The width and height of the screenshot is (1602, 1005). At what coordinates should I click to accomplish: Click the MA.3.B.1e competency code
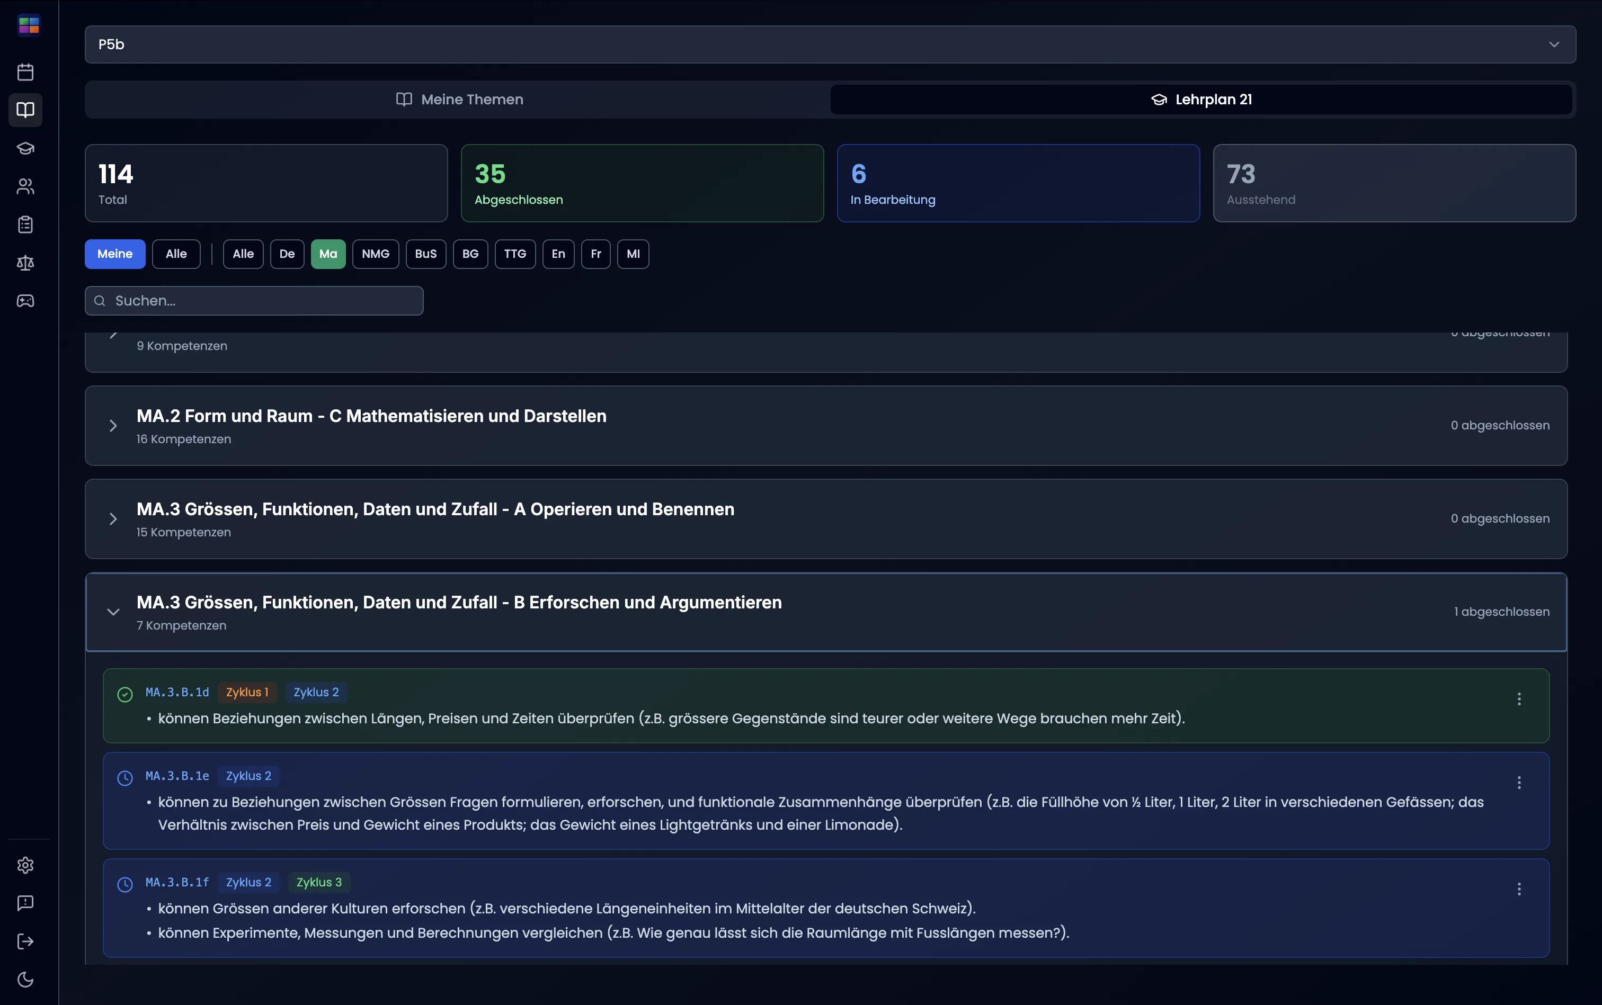click(177, 776)
